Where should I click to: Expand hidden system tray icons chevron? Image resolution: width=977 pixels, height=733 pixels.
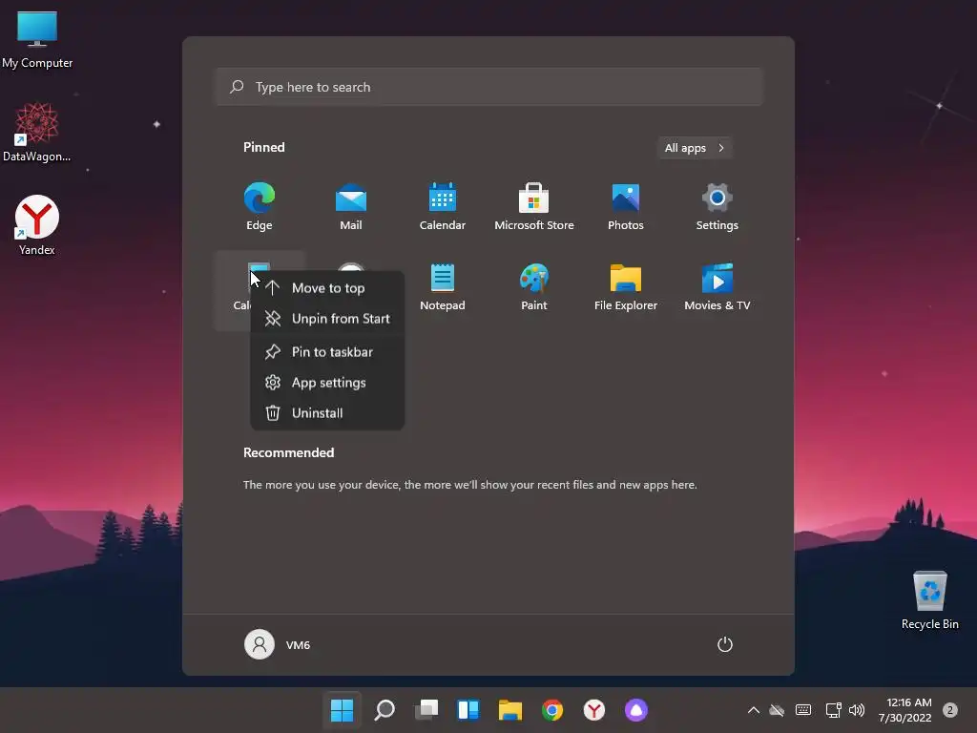pyautogui.click(x=754, y=710)
